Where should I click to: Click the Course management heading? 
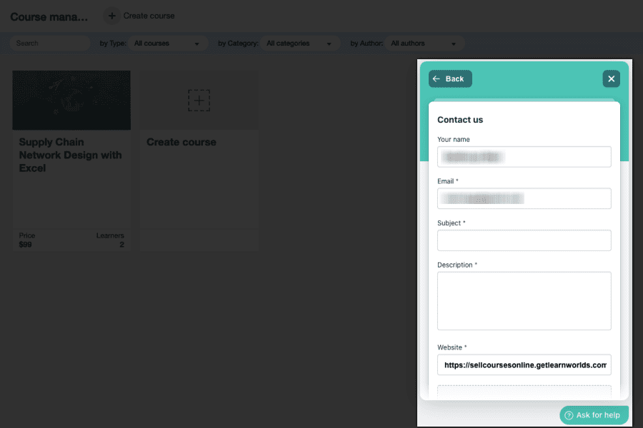click(49, 16)
